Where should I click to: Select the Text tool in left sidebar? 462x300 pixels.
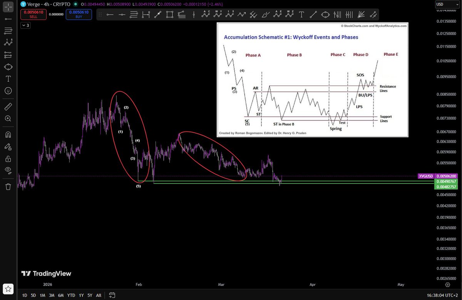(8, 78)
